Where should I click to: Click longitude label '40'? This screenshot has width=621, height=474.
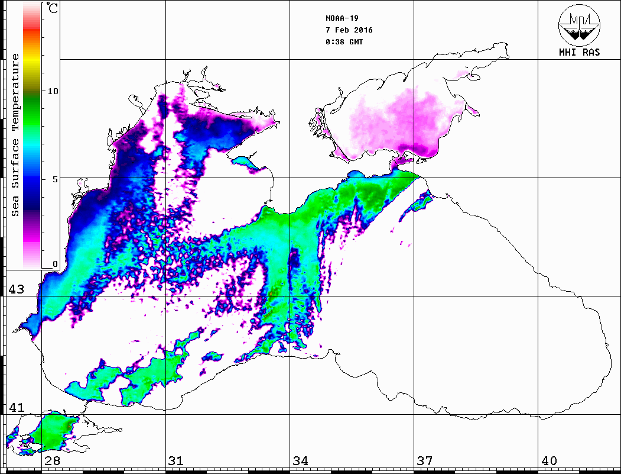(549, 461)
